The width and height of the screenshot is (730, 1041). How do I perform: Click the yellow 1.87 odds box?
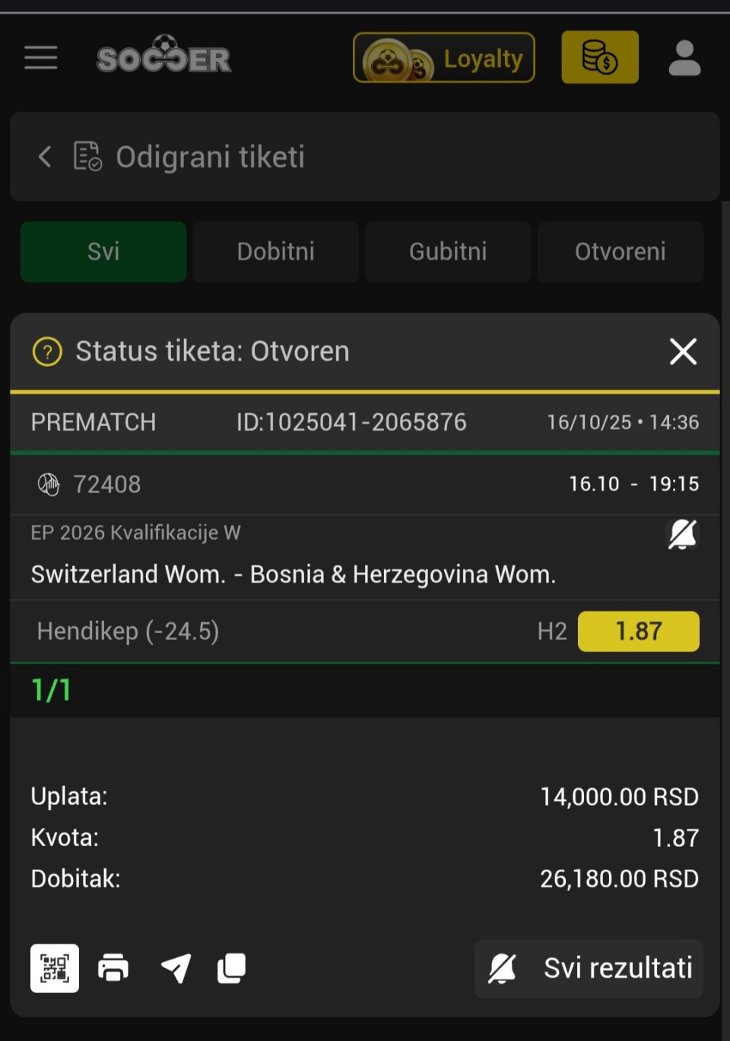coord(638,632)
